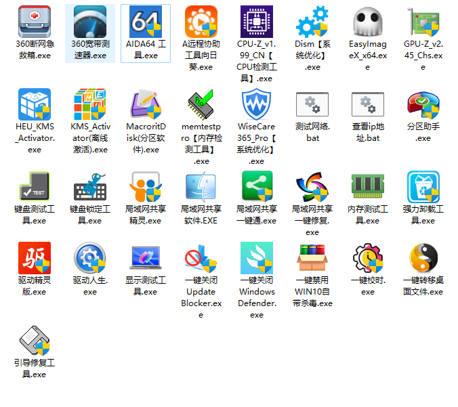Click the WiseCare365_Pro shield icon

coord(257,104)
